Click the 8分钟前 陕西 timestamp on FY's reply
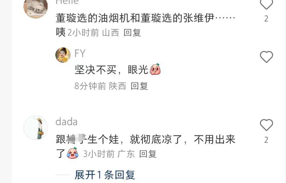 (x=100, y=86)
